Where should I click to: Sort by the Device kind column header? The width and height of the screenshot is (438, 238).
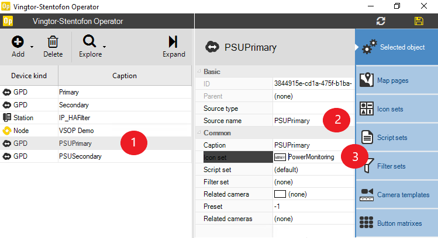tap(29, 76)
